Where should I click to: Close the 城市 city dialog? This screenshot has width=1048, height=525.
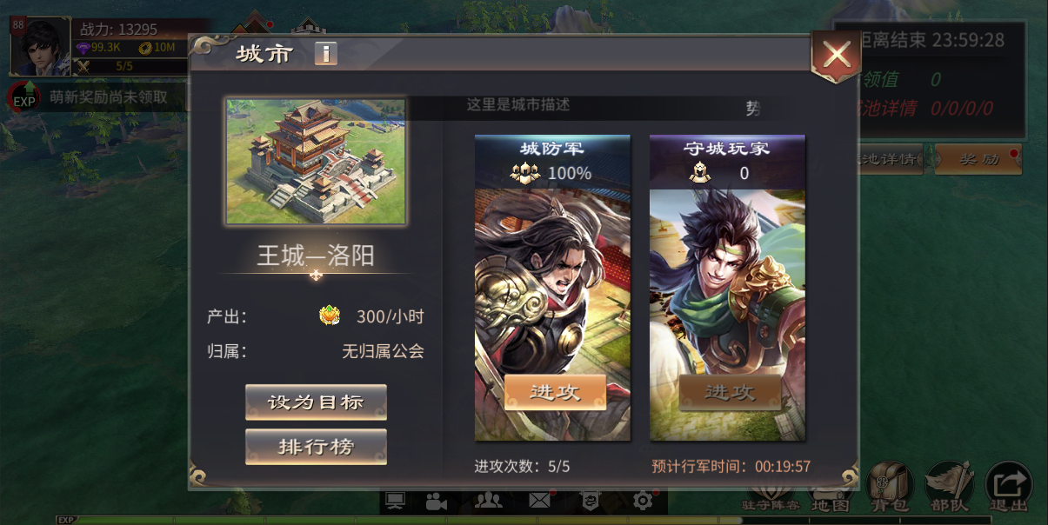click(836, 56)
